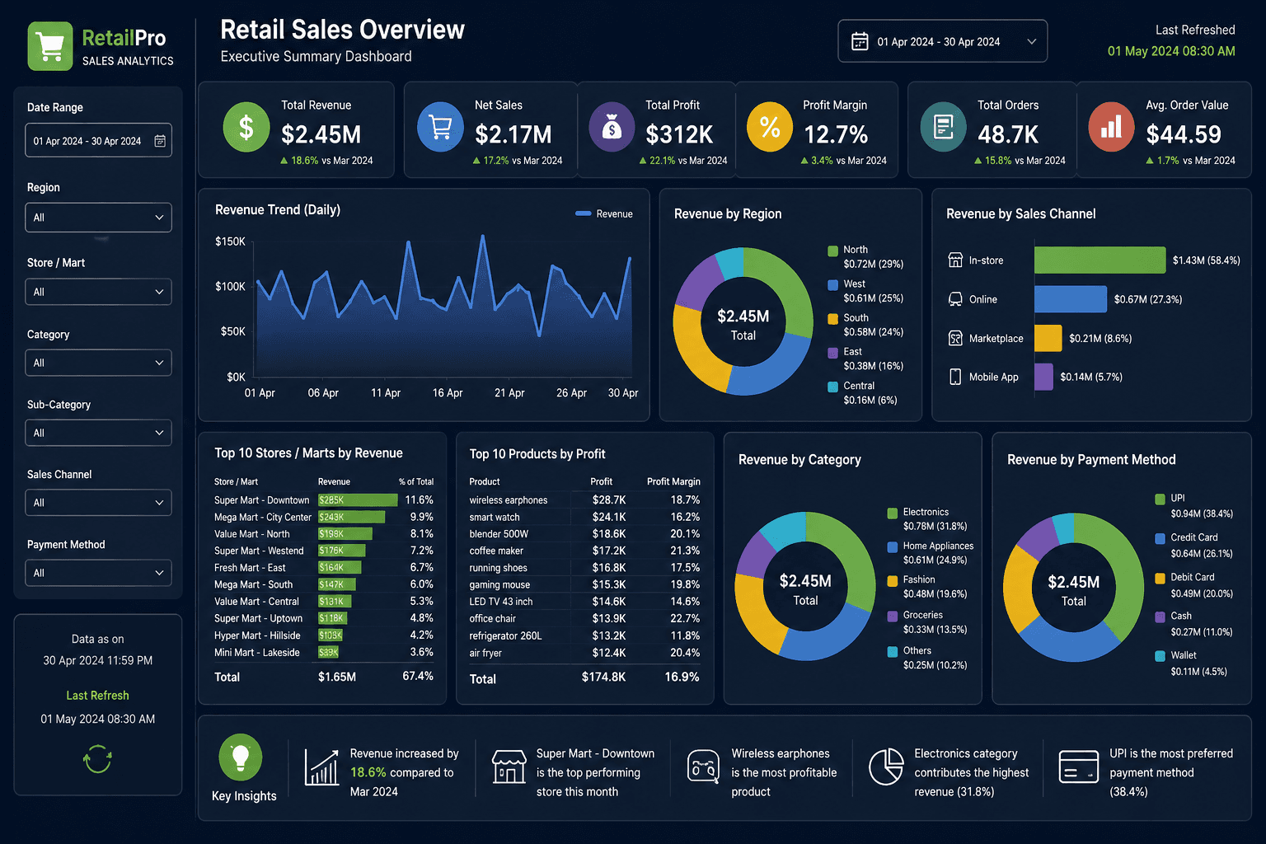Select the Revenue by Payment Method panel title
The width and height of the screenshot is (1266, 844).
(1091, 459)
